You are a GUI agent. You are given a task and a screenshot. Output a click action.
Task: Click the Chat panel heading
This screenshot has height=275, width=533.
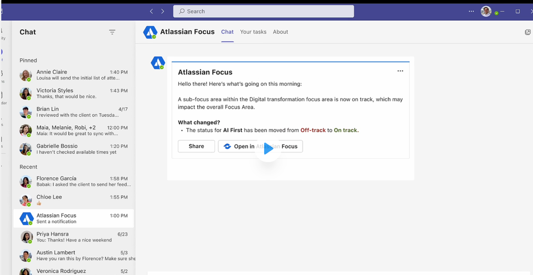28,32
